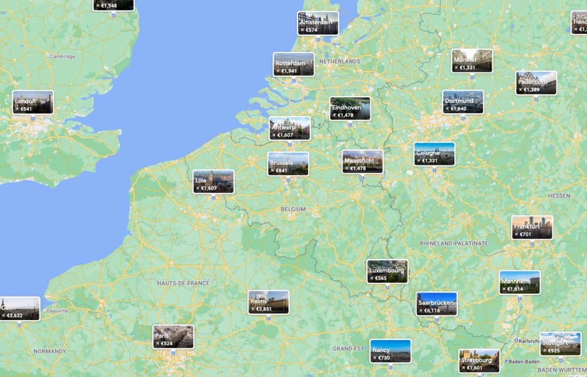Select the Frankfurt €701 card
Image resolution: width=587 pixels, height=377 pixels.
[532, 227]
